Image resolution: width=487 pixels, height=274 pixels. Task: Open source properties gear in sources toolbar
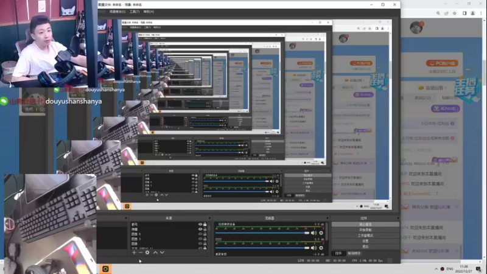point(147,253)
